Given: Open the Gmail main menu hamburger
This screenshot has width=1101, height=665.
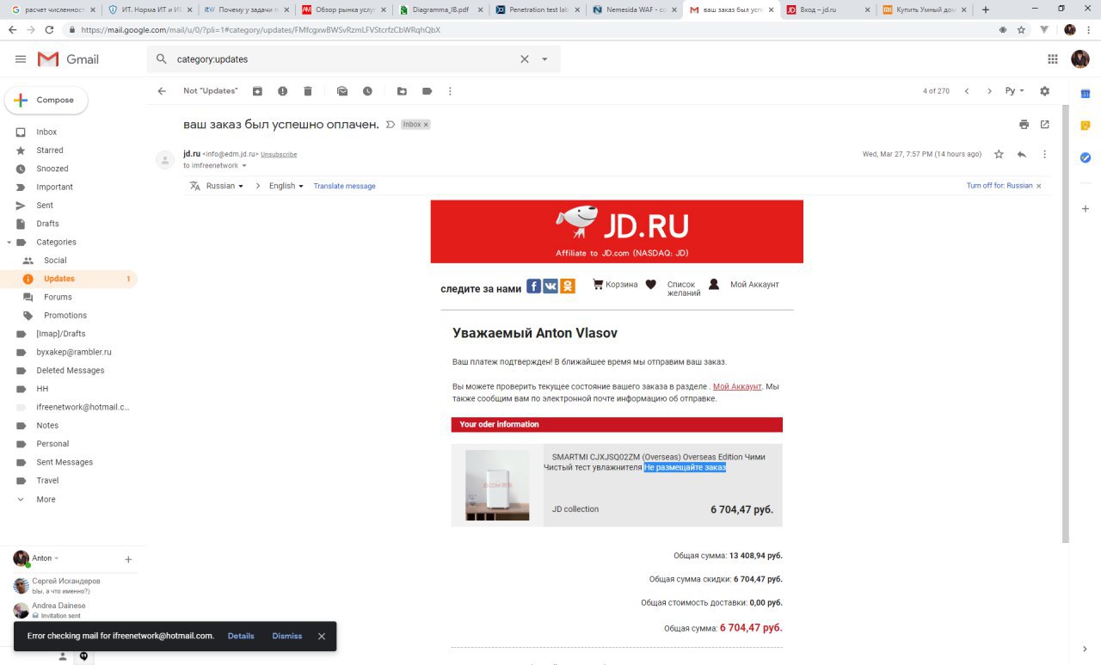Looking at the screenshot, I should (x=21, y=59).
